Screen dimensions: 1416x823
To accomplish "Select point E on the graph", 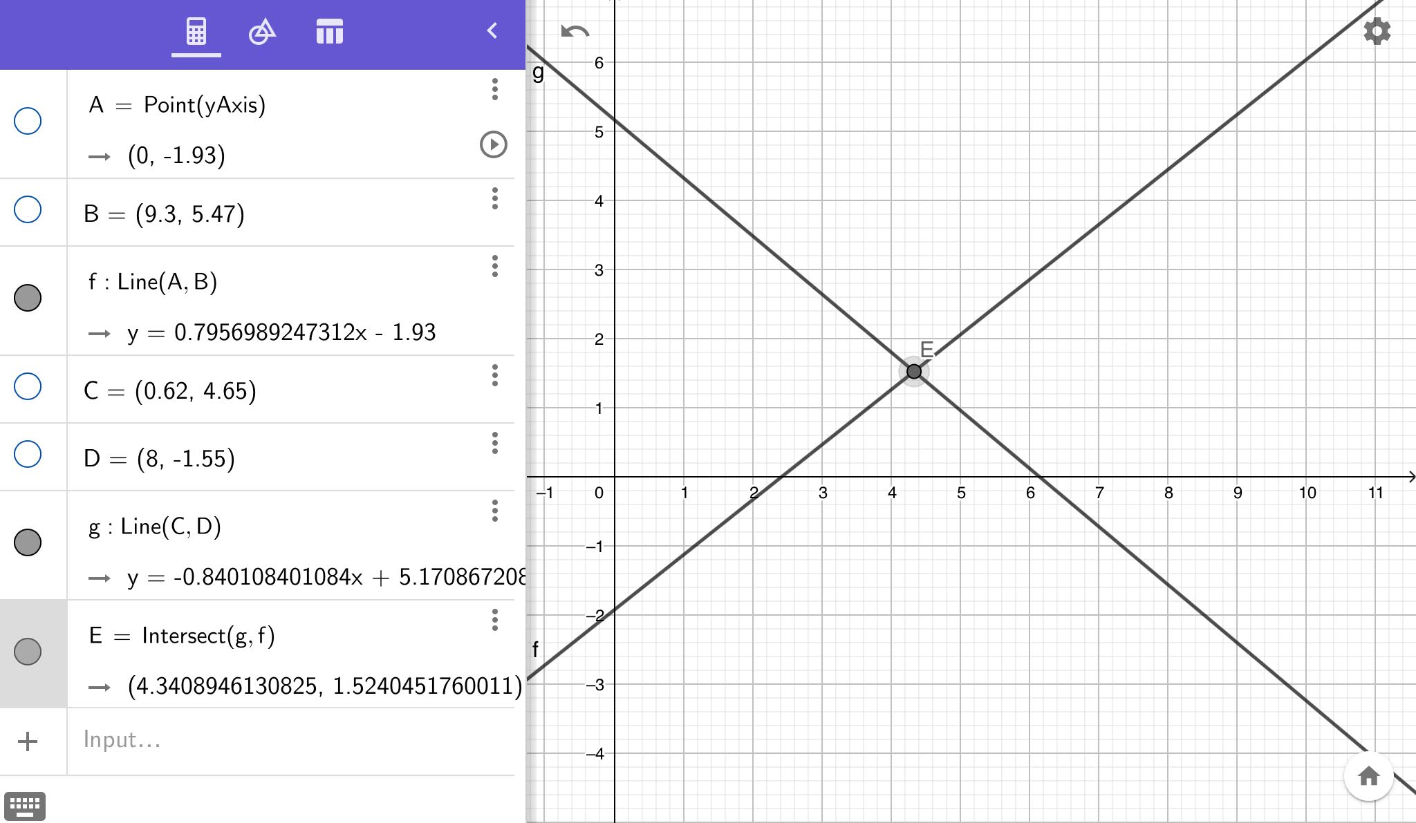I will (x=914, y=372).
